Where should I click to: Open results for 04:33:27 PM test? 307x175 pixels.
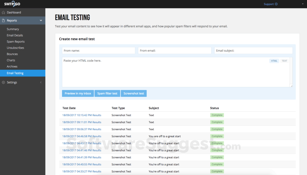tap(82, 171)
